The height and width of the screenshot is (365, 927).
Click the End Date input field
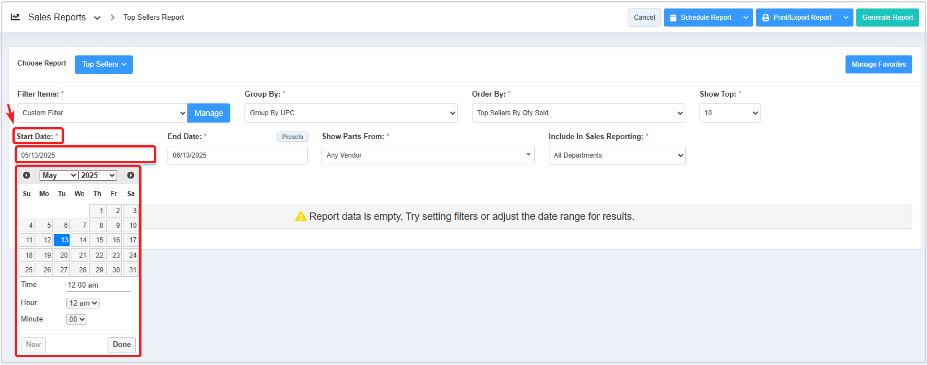[237, 155]
